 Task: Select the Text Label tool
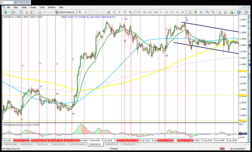pos(125,12)
